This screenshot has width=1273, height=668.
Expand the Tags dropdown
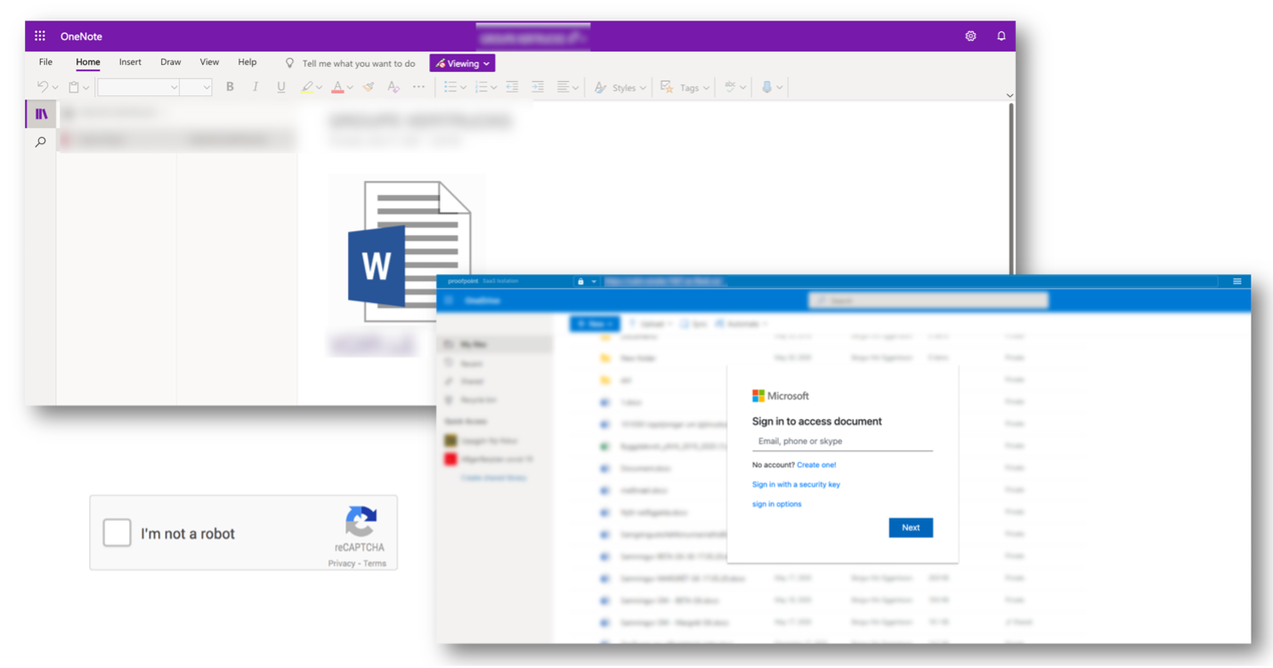pyautogui.click(x=707, y=88)
